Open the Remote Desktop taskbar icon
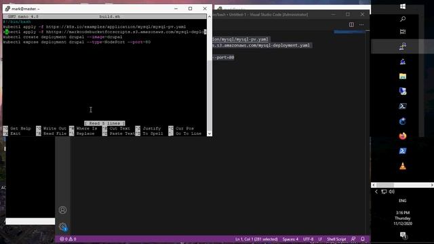The height and width of the screenshot is (244, 434). [x=403, y=91]
